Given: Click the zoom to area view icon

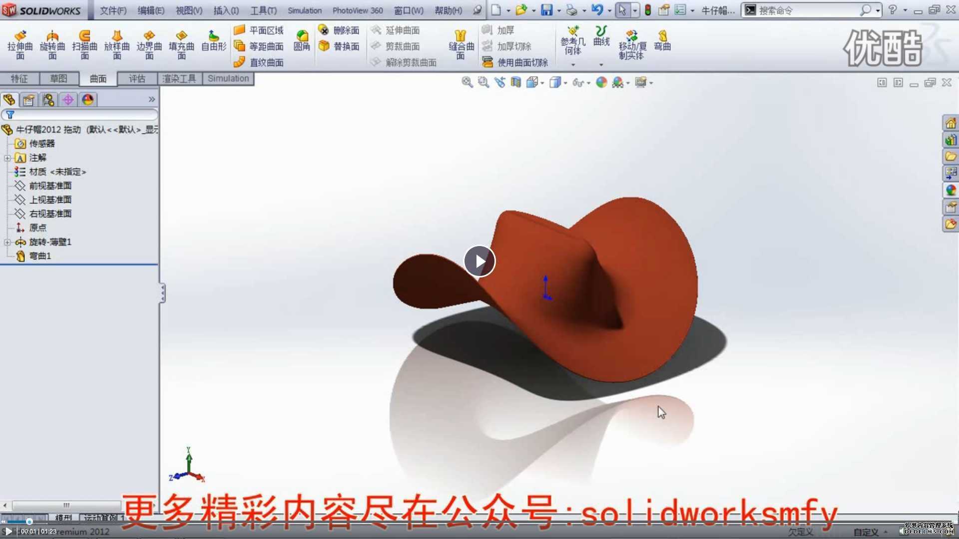Looking at the screenshot, I should click(x=483, y=82).
